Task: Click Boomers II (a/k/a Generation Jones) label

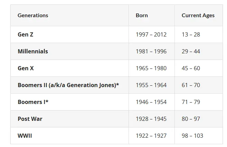Action: [x=68, y=85]
